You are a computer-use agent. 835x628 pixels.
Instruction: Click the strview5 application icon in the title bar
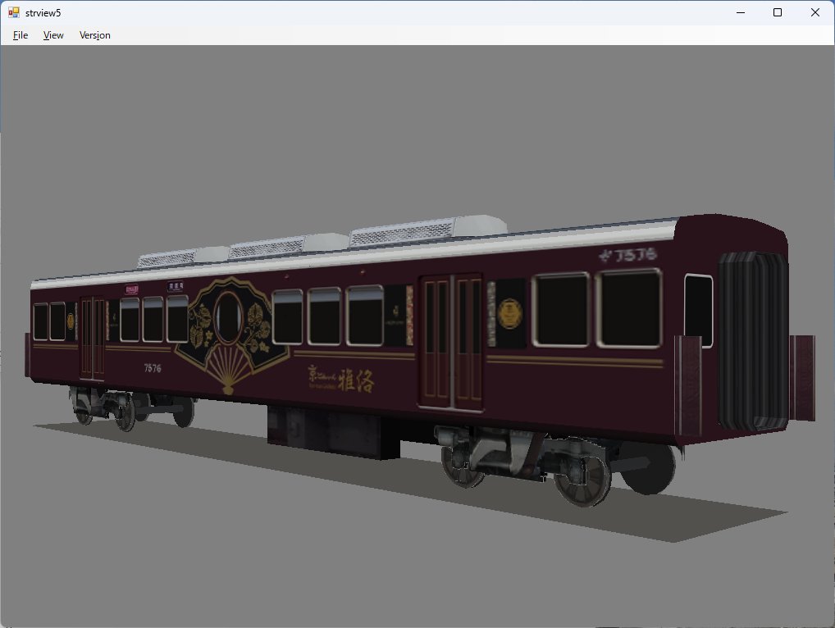[11, 12]
